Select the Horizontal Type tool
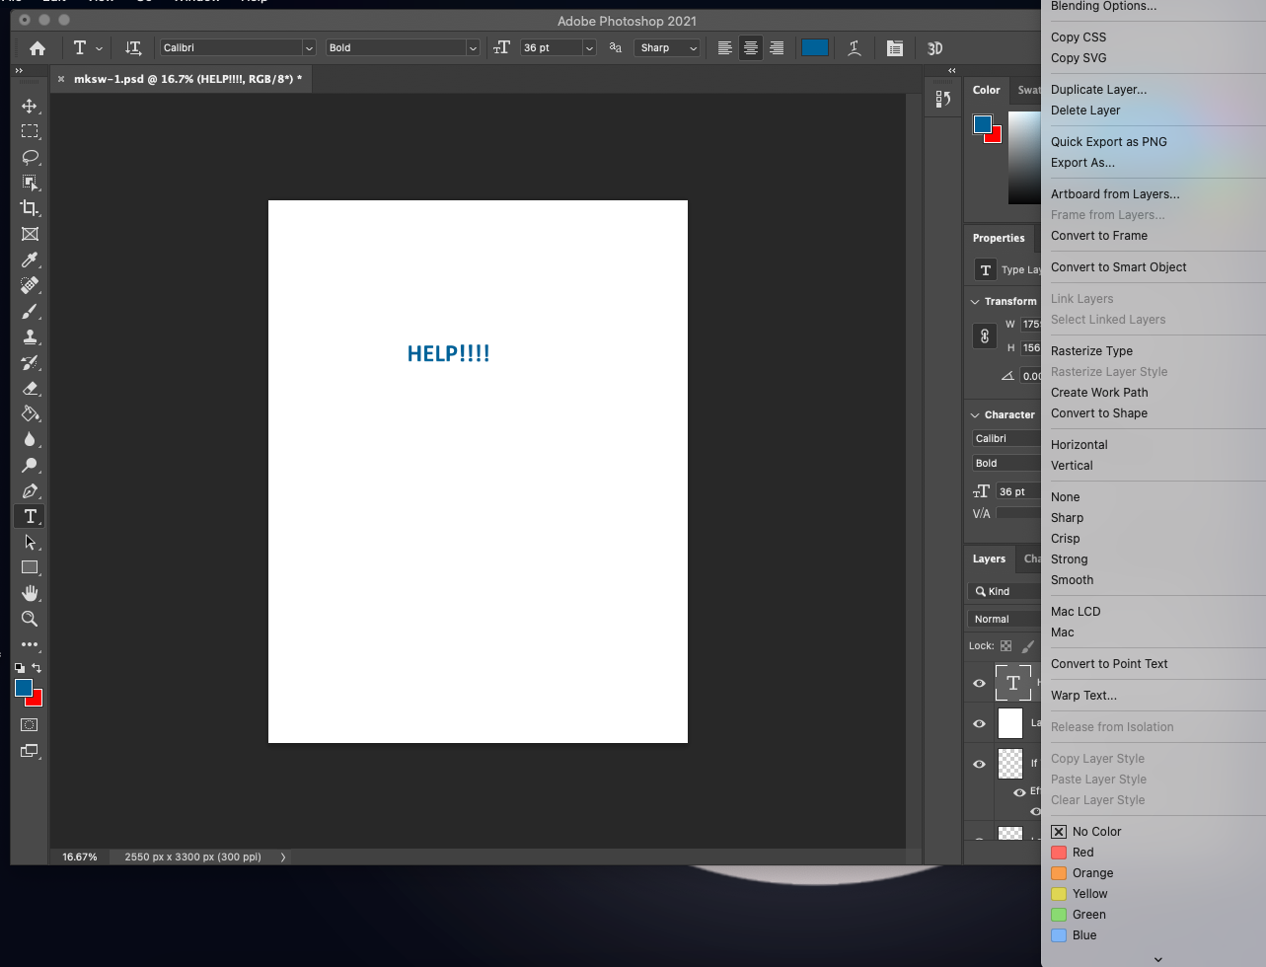The height and width of the screenshot is (967, 1266). pos(29,516)
